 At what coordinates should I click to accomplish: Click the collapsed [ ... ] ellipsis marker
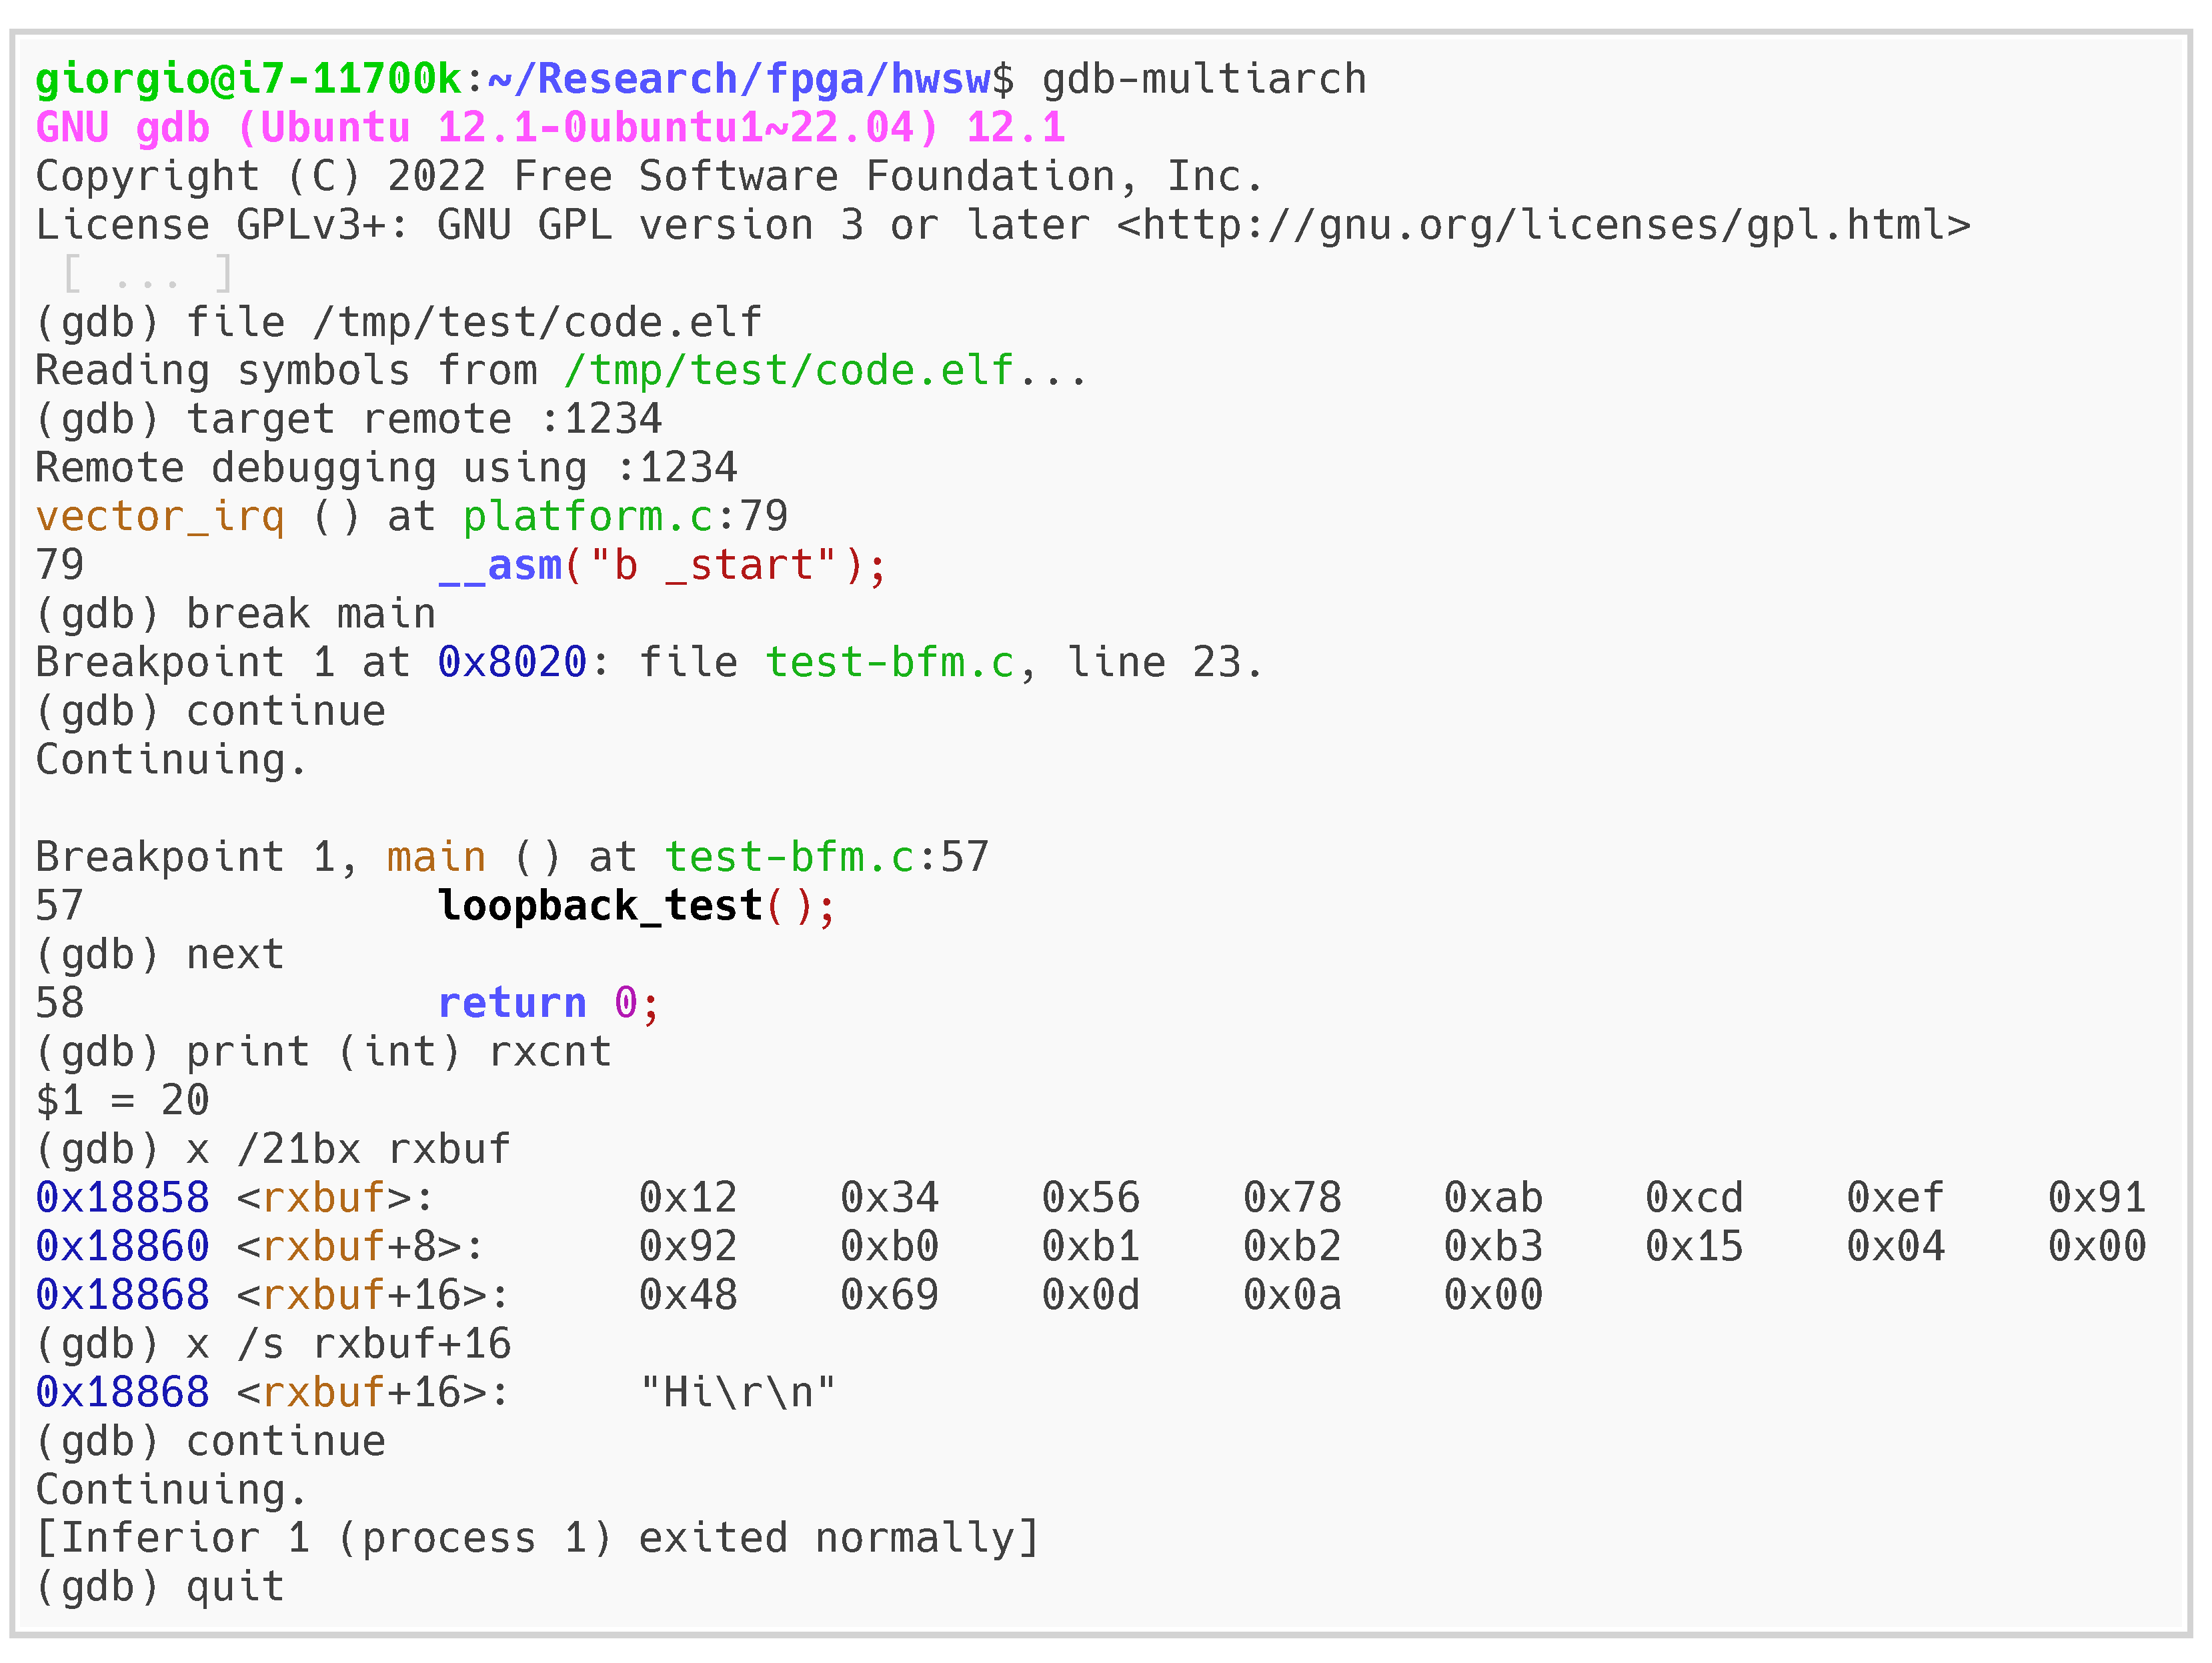(147, 274)
